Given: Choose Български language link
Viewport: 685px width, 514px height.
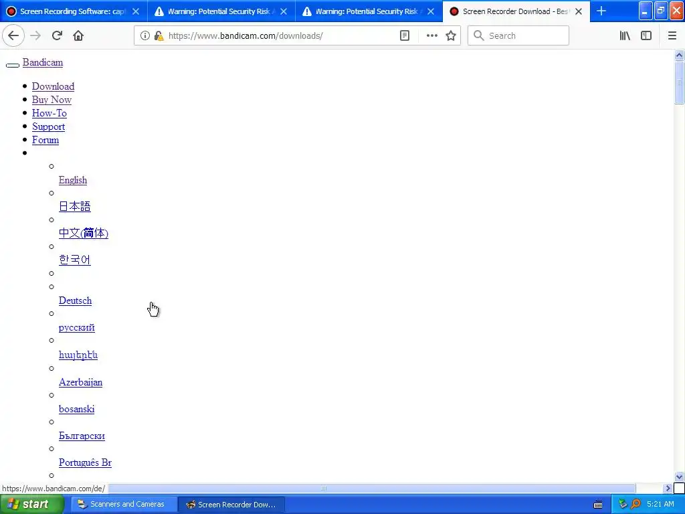Looking at the screenshot, I should [x=82, y=436].
